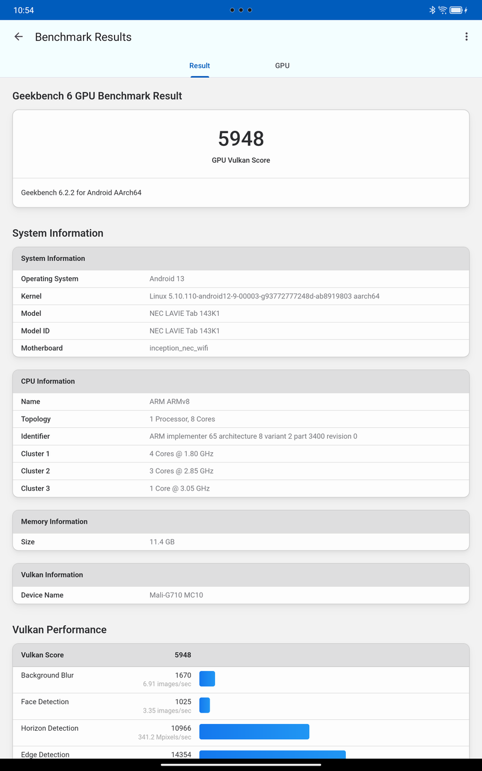Click the Horizon Detection score bar
This screenshot has width=482, height=771.
click(254, 732)
